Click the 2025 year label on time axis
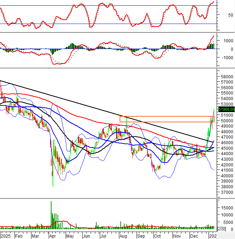Screen dimensions: 235x239 (x=5, y=236)
